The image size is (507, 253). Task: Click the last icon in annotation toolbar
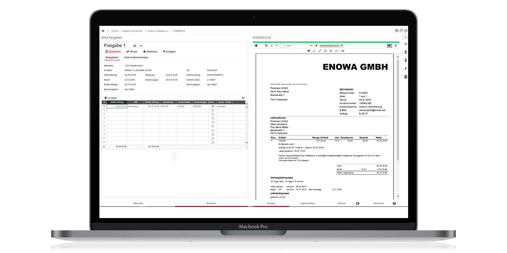(x=343, y=51)
